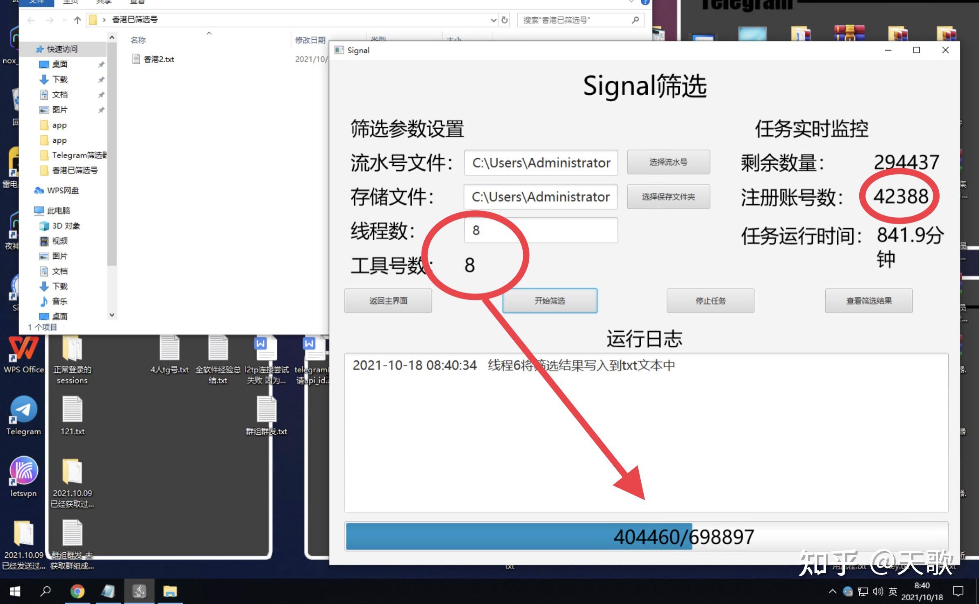979x604 pixels.
Task: Open 桌面 under Quick access
Action: point(60,64)
